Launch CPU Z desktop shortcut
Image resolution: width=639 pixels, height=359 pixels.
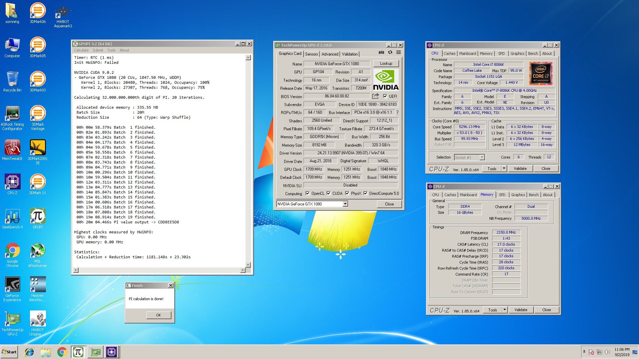click(x=12, y=184)
